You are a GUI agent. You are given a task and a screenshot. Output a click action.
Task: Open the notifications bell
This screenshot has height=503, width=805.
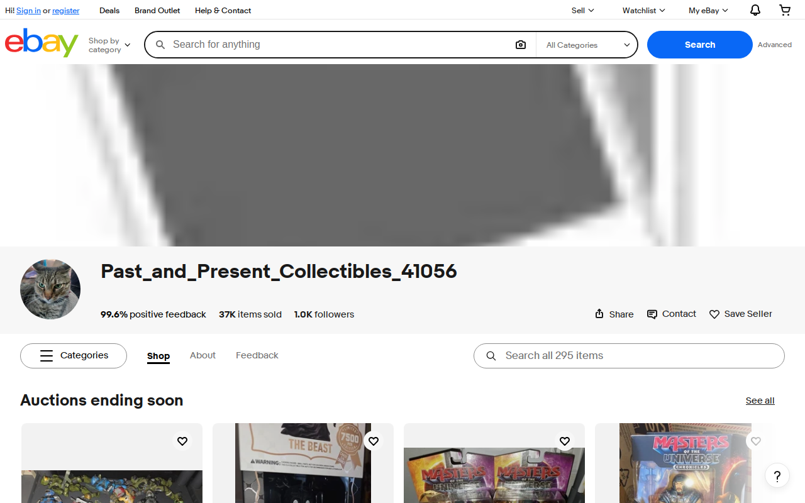[x=755, y=10]
